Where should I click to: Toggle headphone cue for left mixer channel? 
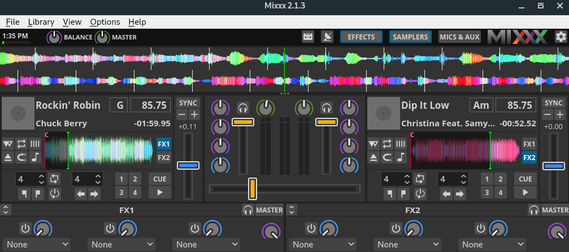tap(243, 108)
